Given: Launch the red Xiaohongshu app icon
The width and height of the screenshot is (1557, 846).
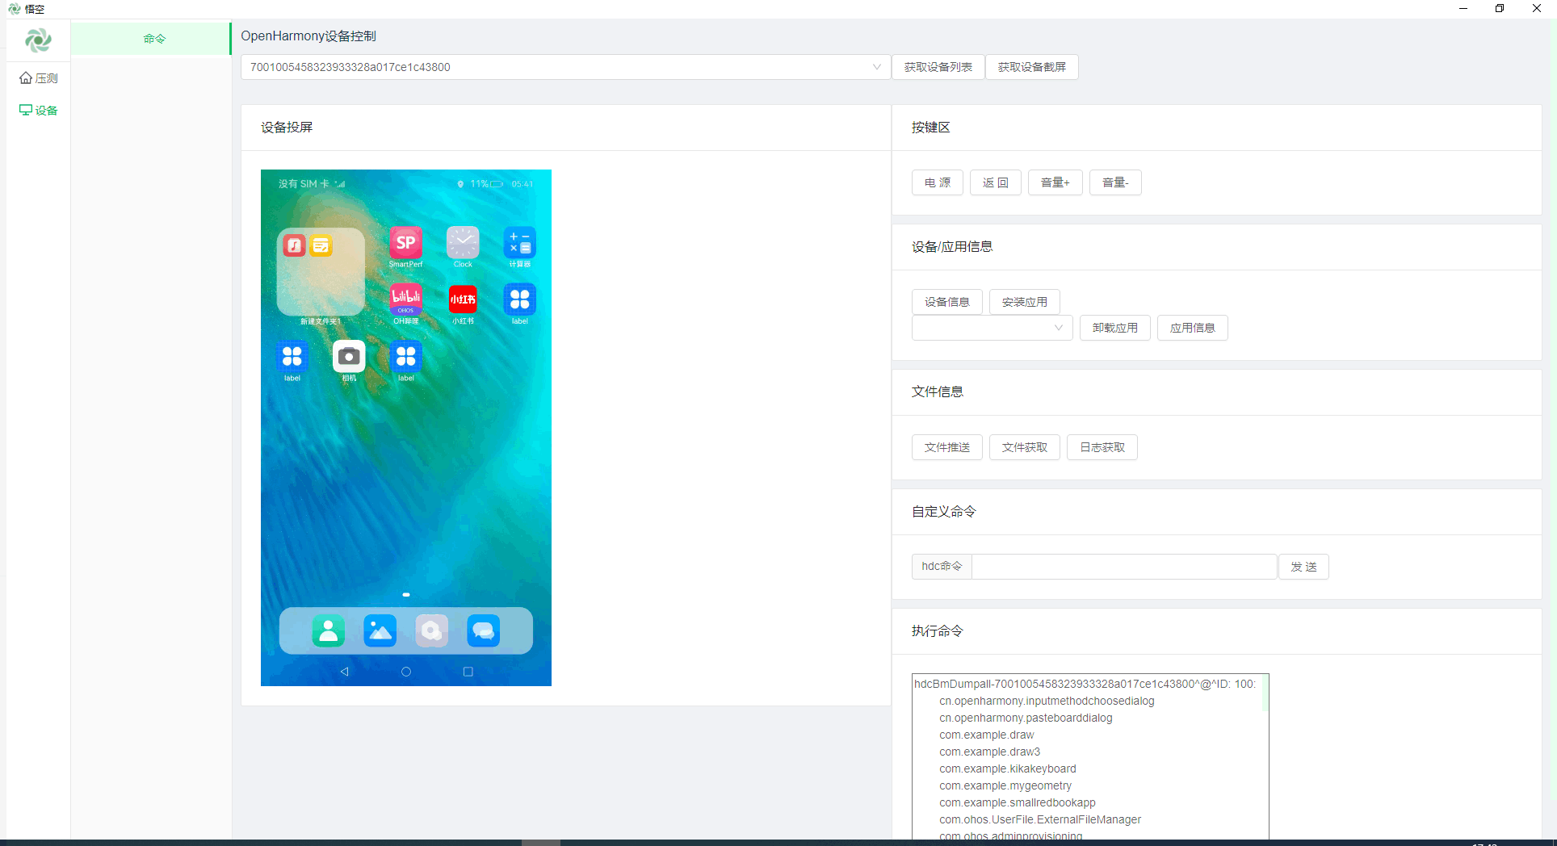Looking at the screenshot, I should 463,299.
